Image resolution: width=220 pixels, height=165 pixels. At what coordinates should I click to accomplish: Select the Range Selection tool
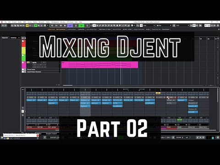pyautogui.click(x=97, y=26)
